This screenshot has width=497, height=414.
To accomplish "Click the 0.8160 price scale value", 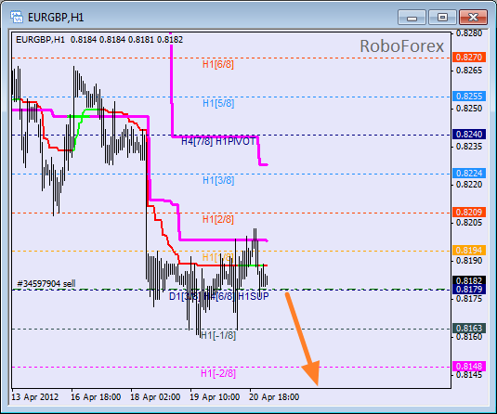I will (469, 337).
